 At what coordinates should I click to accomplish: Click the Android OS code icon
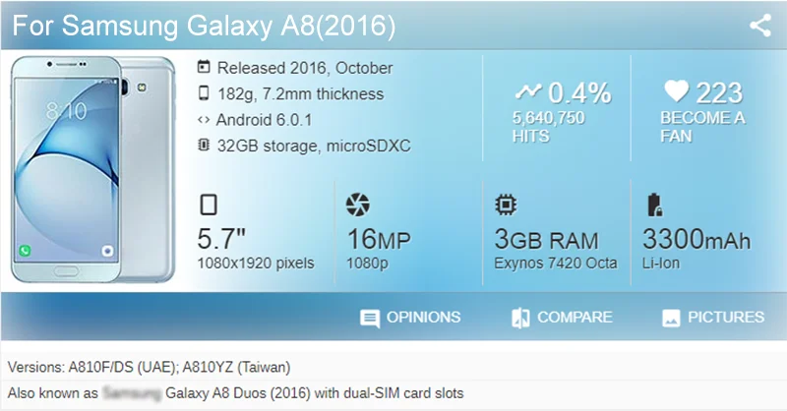(204, 120)
